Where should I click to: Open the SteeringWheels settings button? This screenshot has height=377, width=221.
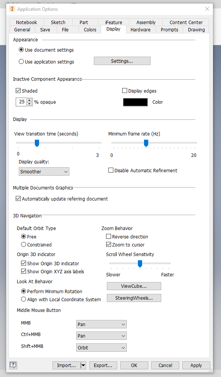[x=134, y=298]
